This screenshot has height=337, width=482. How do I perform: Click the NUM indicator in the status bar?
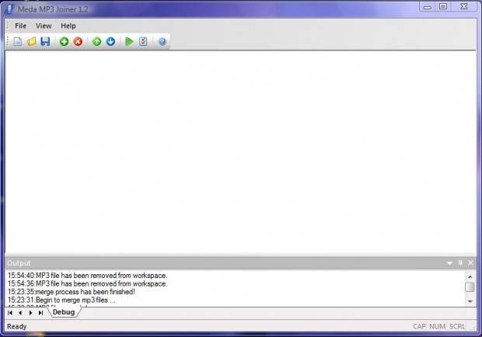pos(437,326)
